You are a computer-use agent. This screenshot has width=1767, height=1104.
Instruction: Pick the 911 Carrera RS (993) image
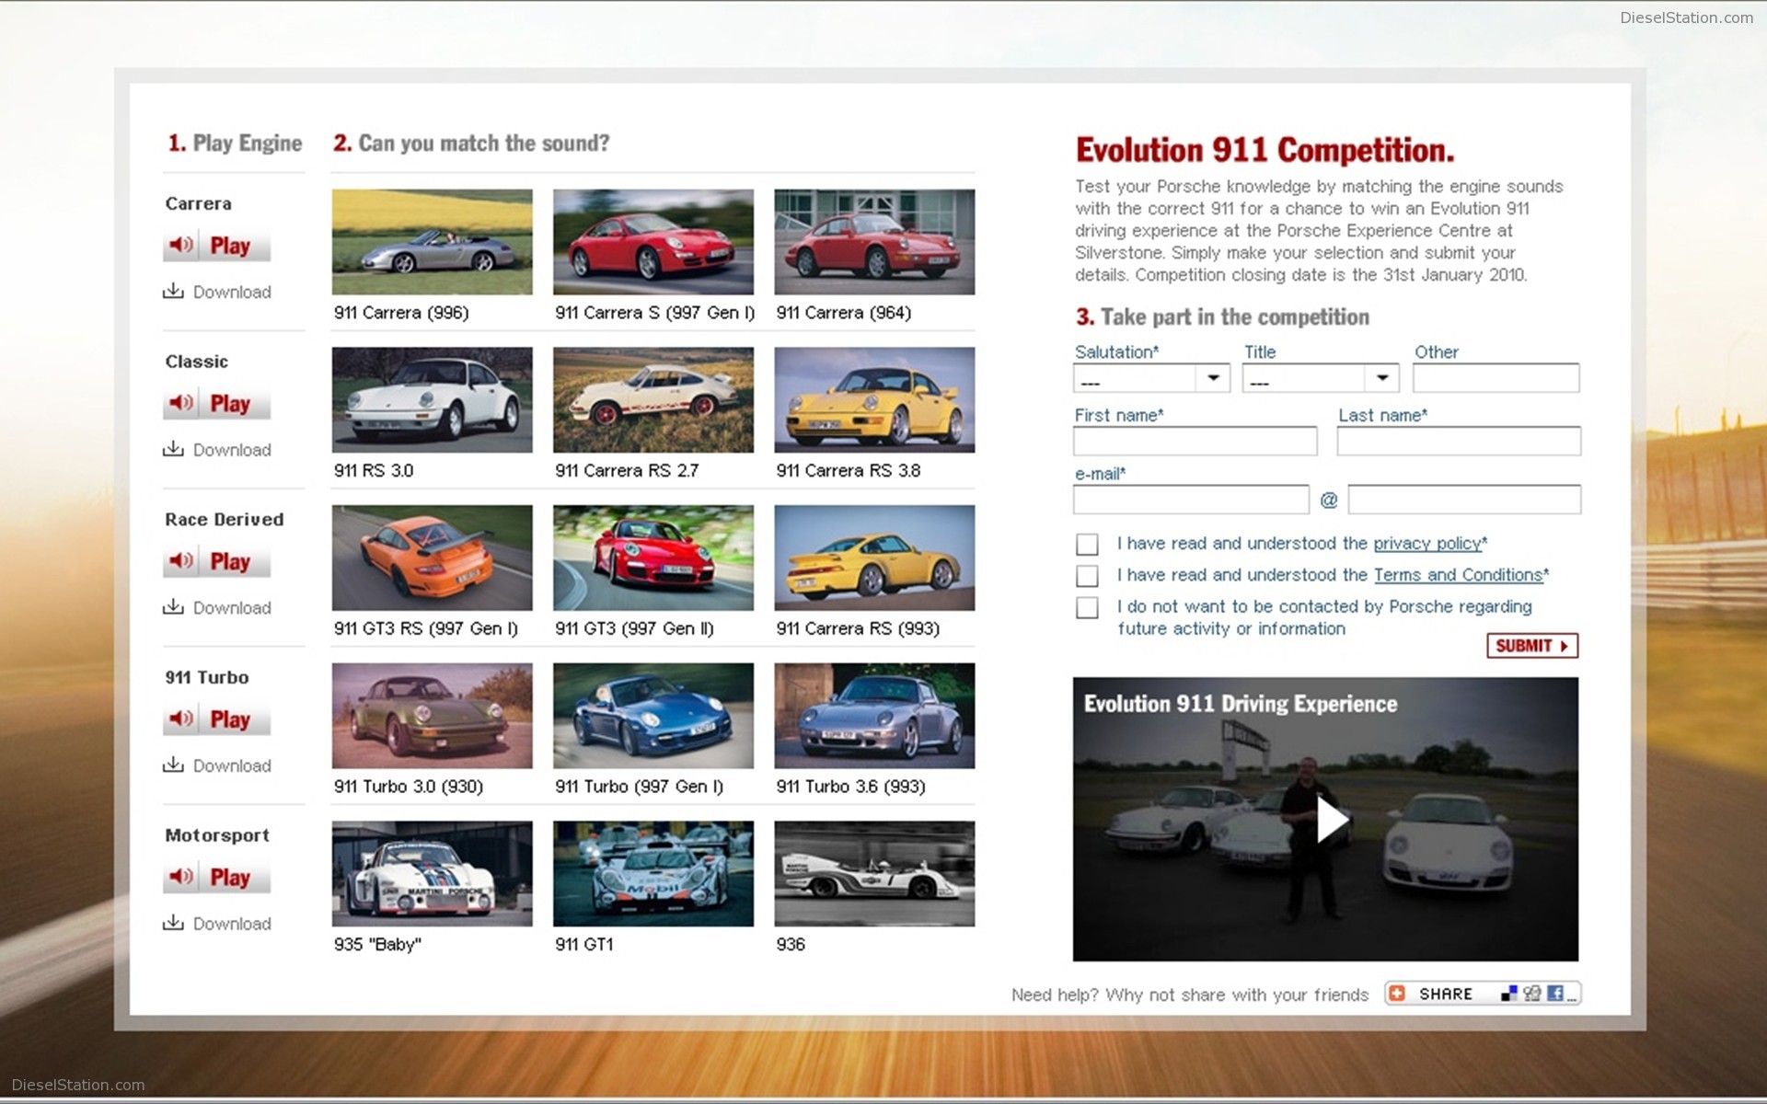(x=874, y=558)
